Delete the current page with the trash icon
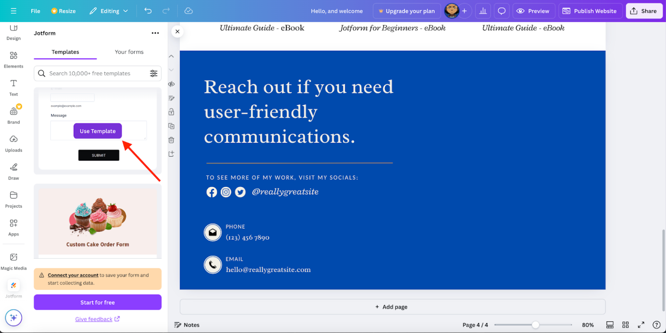Screen dimensions: 666x333 (171, 140)
